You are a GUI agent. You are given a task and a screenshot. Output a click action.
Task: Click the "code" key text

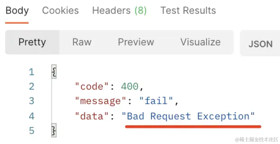coord(92,87)
